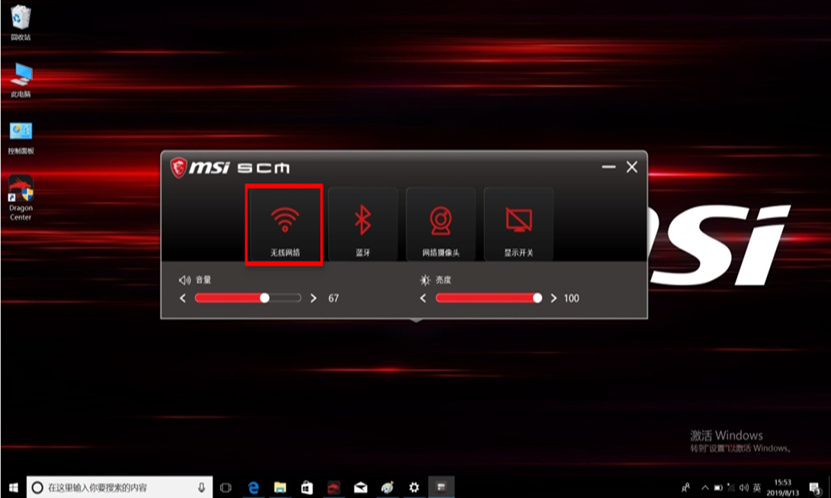The width and height of the screenshot is (831, 498).
Task: Toggle the webcam (网络摄像头) tile
Action: pyautogui.click(x=441, y=224)
